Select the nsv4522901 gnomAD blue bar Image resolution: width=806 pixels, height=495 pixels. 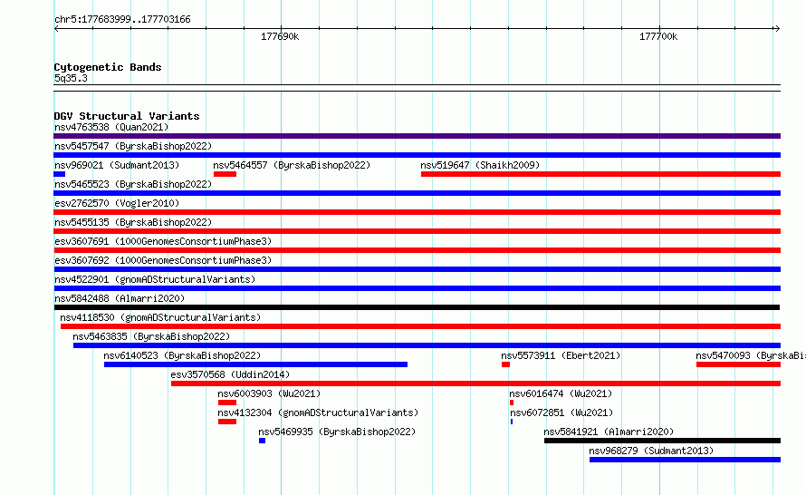point(417,288)
